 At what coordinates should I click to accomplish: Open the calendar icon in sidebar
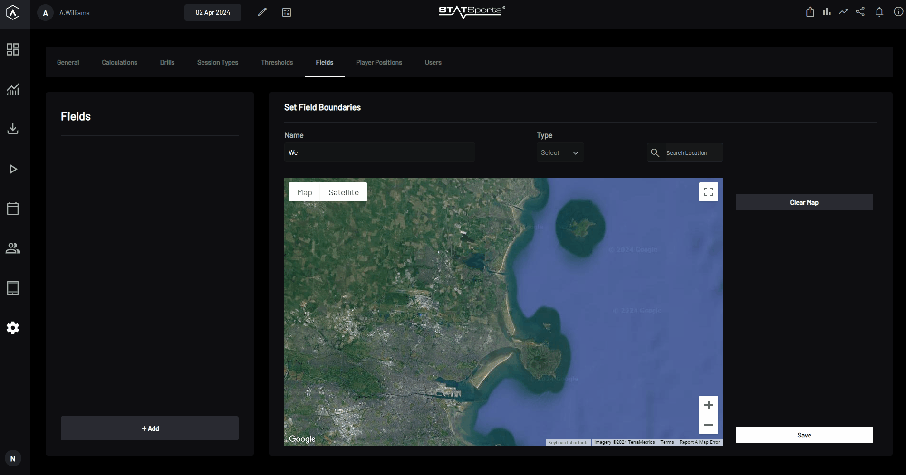[x=13, y=209]
